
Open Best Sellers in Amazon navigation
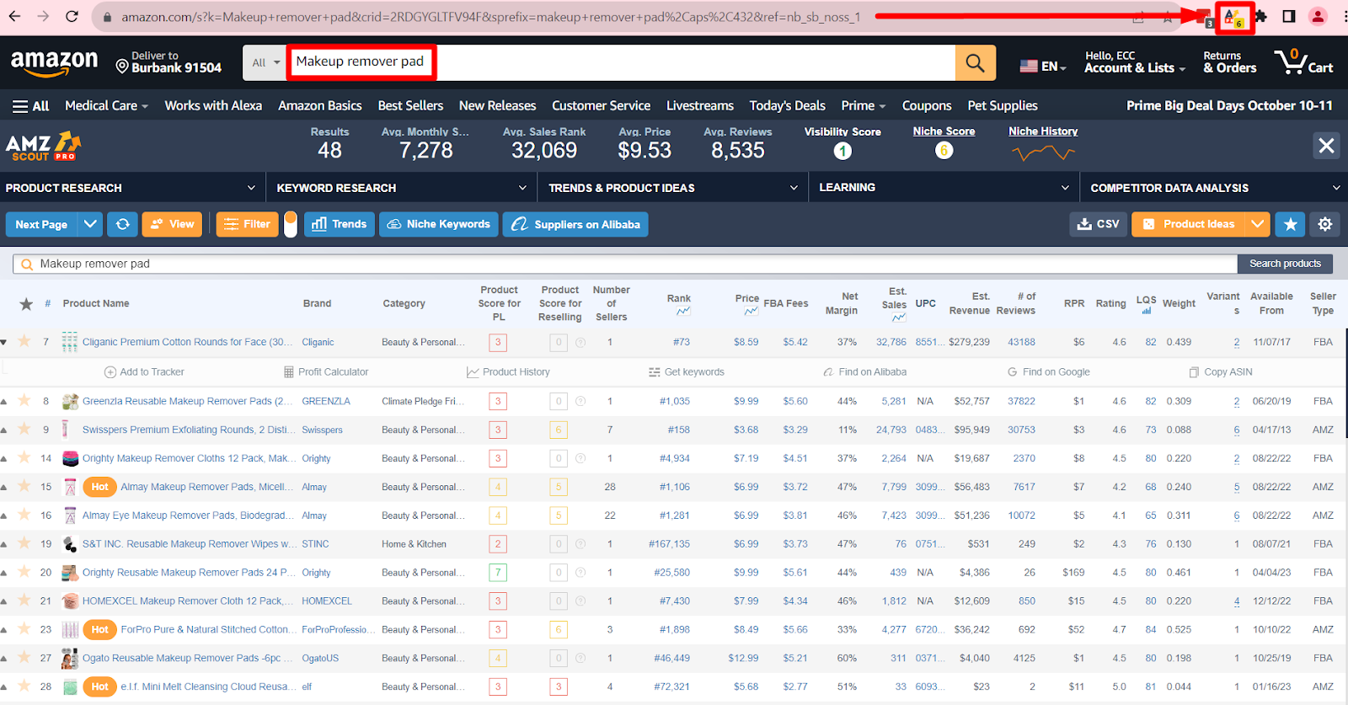click(410, 106)
